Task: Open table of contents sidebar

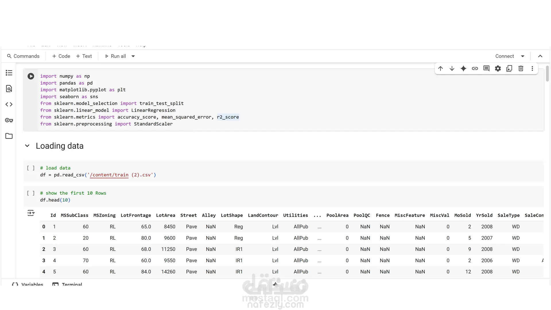Action: [9, 73]
